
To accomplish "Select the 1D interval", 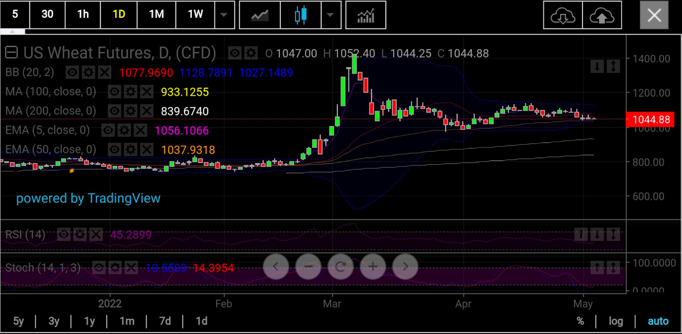I will (x=119, y=14).
